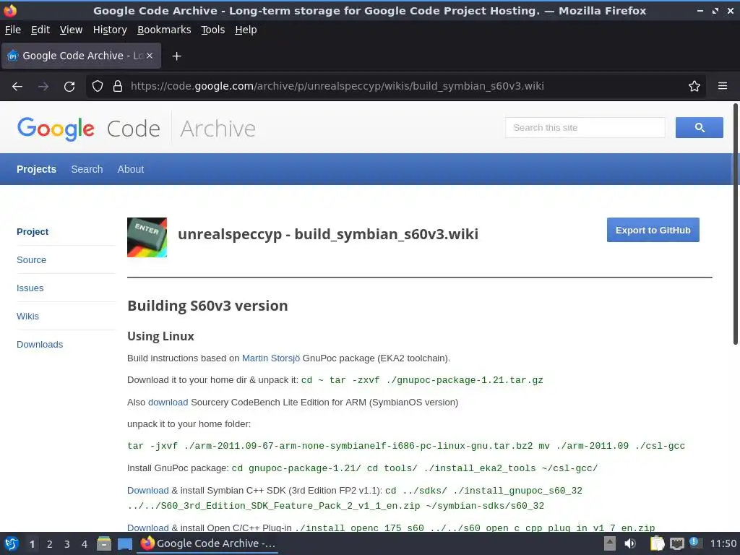
Task: Open the View menu
Action: point(71,30)
